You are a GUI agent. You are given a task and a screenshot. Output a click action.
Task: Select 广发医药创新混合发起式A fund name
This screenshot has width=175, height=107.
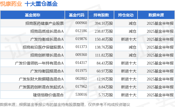[41, 87]
